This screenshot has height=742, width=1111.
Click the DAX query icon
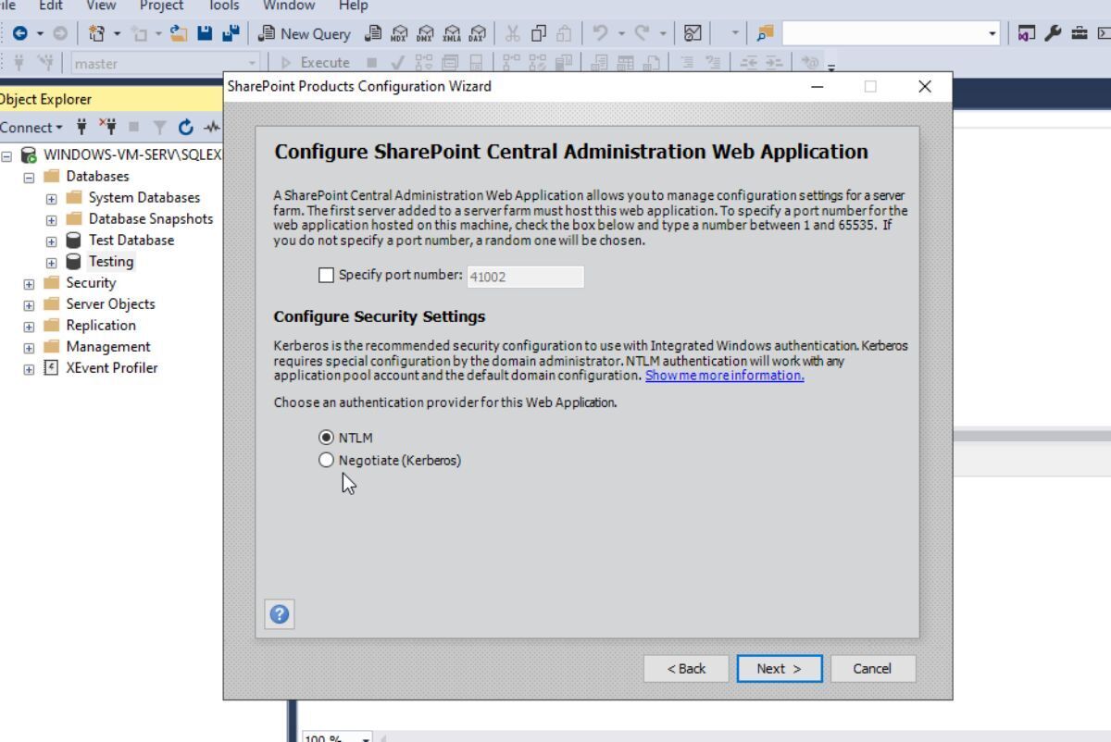pyautogui.click(x=477, y=33)
